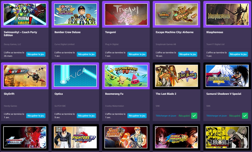Image resolution: width=252 pixels, height=152 pixels.
Task: Select the Optica cover image
Action: (75, 76)
